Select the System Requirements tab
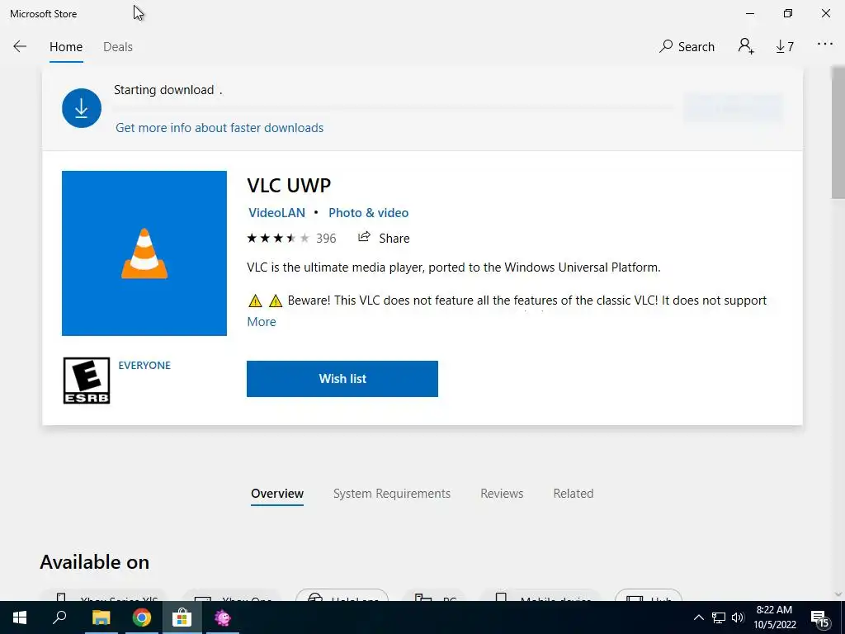This screenshot has height=634, width=845. point(392,494)
